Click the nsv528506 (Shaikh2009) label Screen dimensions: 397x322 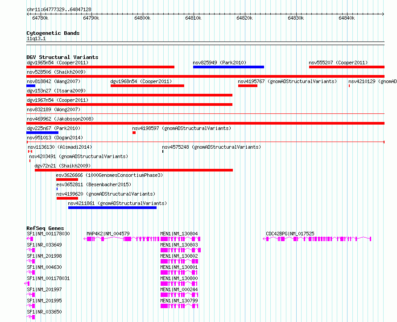(56, 72)
